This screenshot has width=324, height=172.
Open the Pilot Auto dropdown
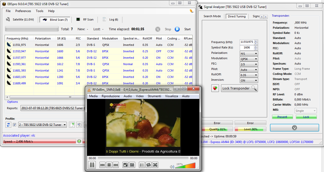(249, 70)
